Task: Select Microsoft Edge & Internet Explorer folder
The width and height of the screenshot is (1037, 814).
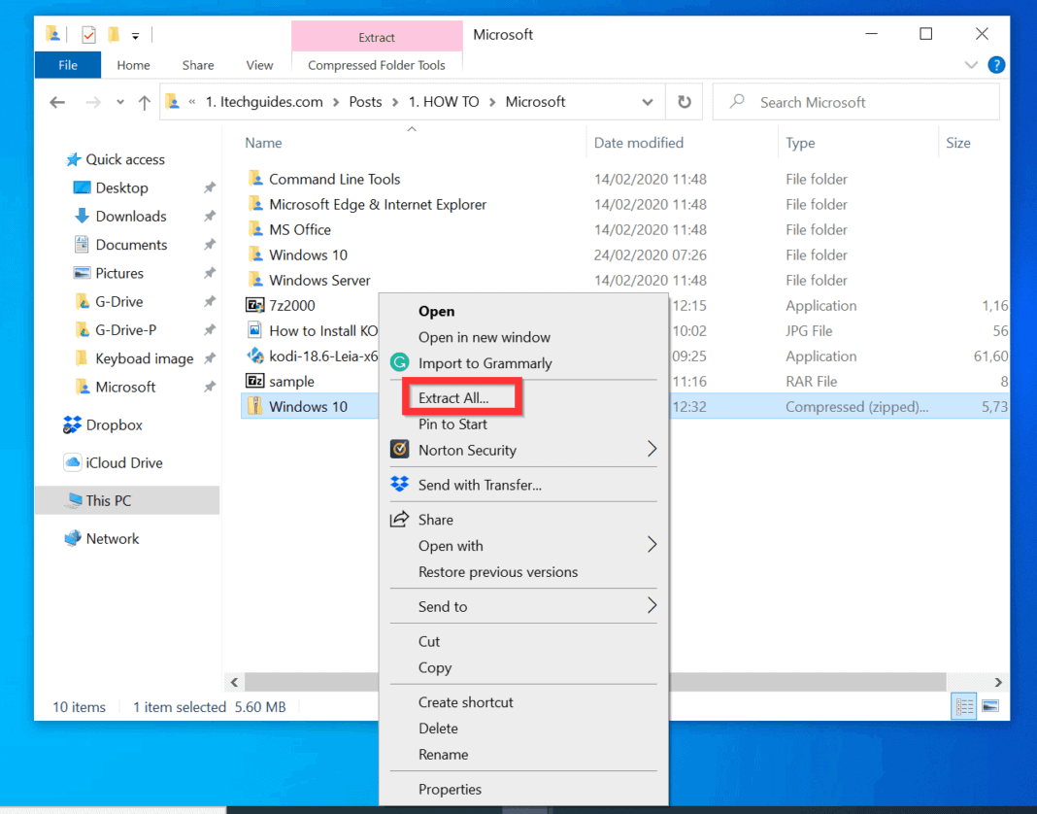Action: point(377,205)
